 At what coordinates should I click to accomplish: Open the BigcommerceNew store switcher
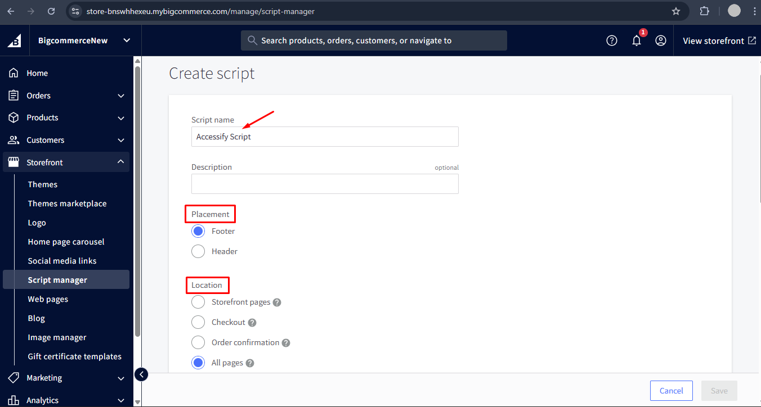coord(84,40)
